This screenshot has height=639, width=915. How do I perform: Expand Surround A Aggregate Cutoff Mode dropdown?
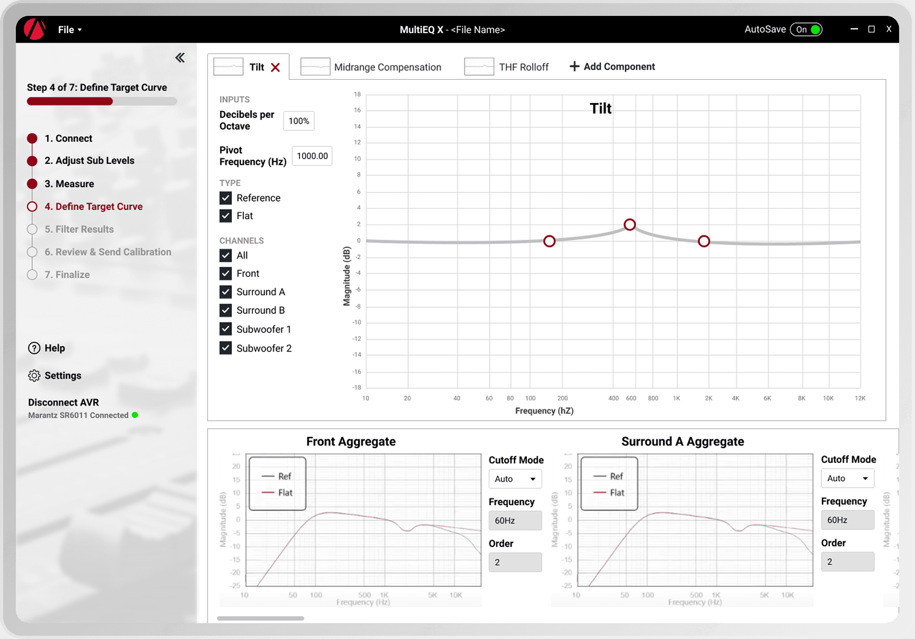(847, 478)
